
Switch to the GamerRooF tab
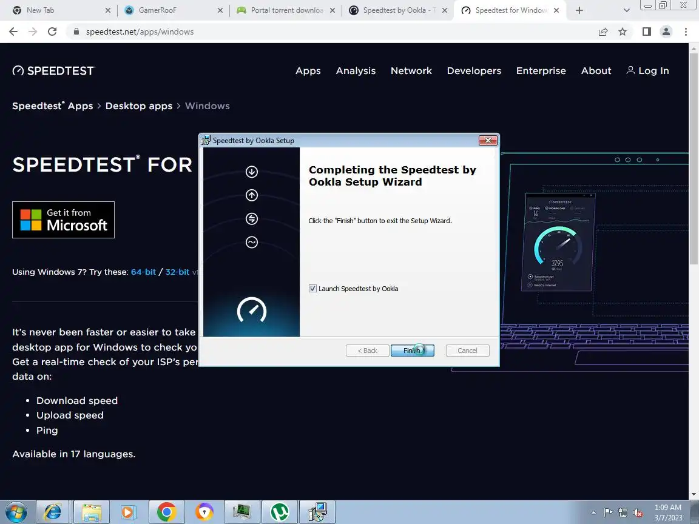point(172,10)
